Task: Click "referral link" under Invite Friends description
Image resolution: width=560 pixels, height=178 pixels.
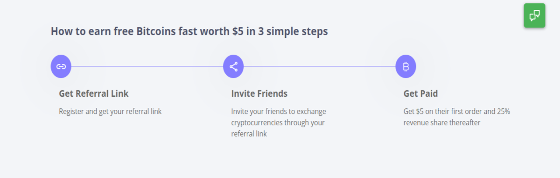Action: (249, 134)
